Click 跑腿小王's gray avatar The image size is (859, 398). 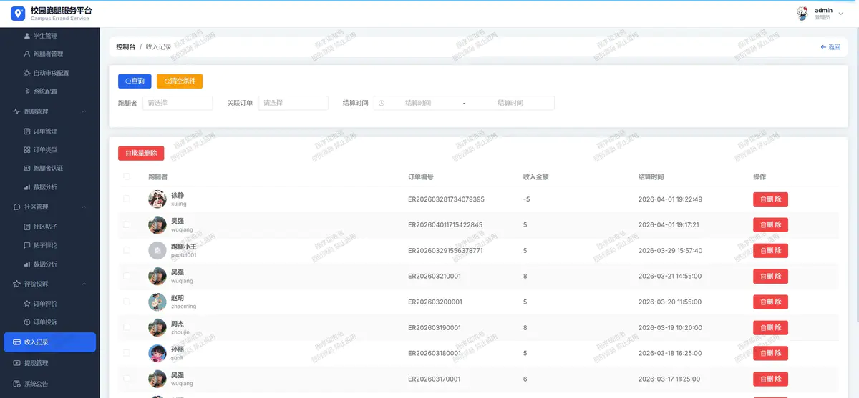click(x=157, y=251)
